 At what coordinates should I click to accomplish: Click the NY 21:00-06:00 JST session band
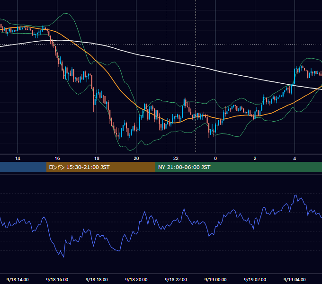238,167
